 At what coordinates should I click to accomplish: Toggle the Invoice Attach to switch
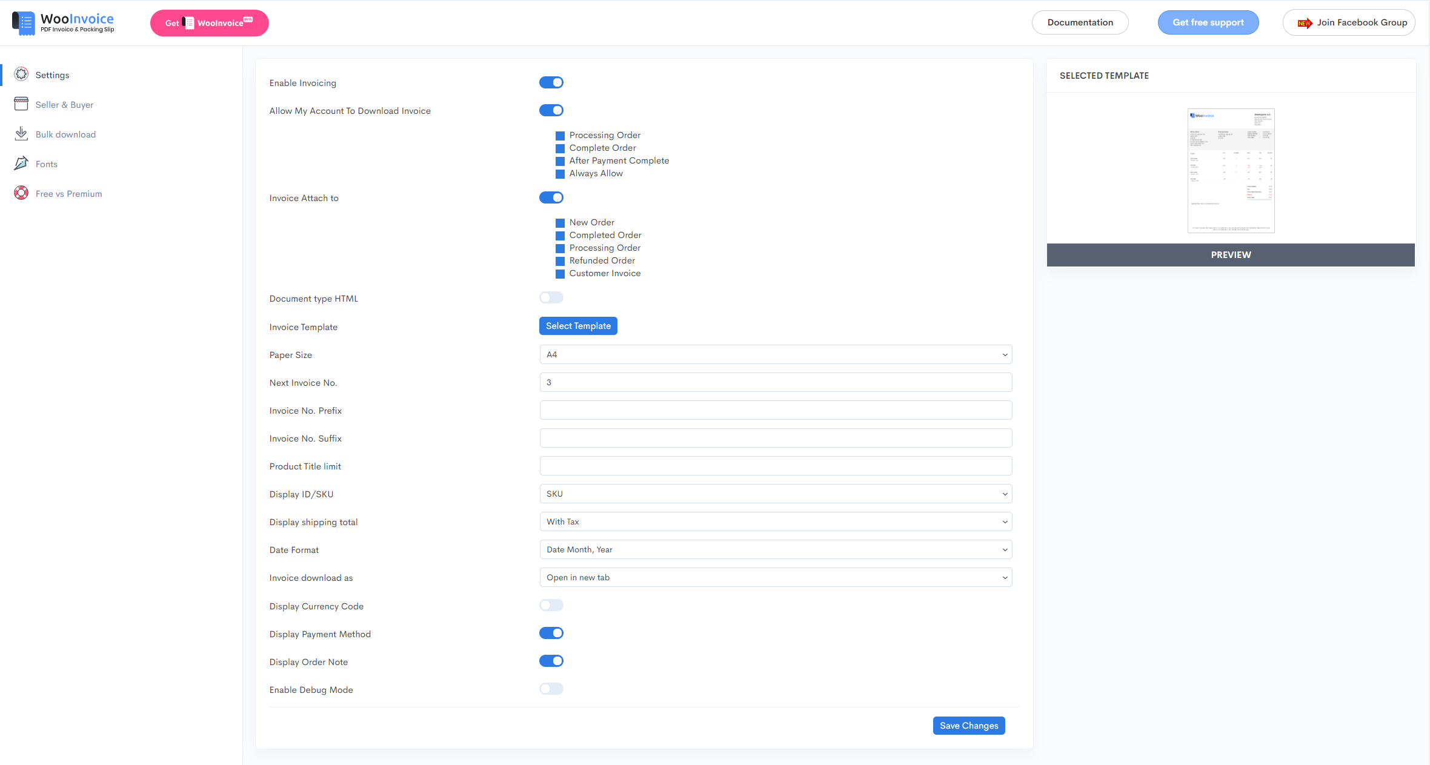click(550, 197)
